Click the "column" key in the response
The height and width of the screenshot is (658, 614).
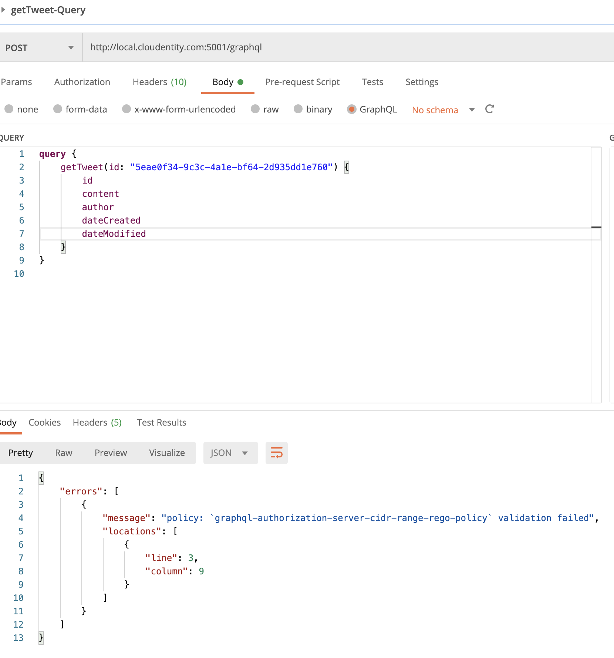(x=166, y=571)
